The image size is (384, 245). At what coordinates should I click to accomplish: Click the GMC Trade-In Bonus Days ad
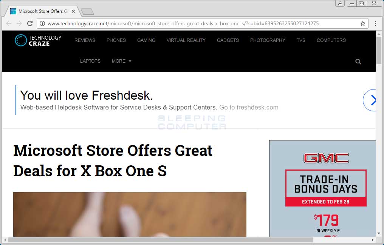(322, 188)
